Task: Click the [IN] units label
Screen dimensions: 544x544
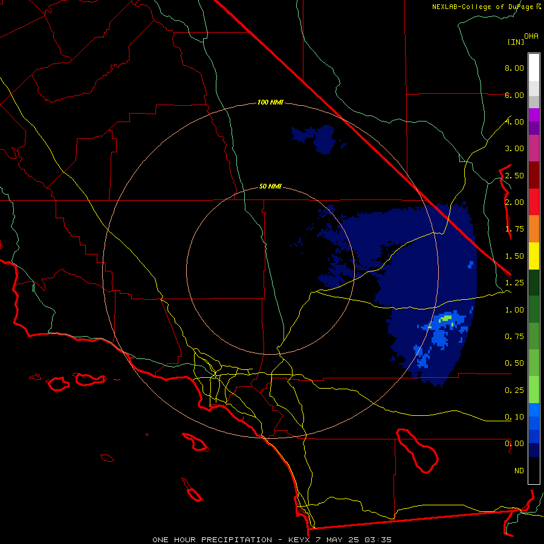Action: pyautogui.click(x=516, y=42)
